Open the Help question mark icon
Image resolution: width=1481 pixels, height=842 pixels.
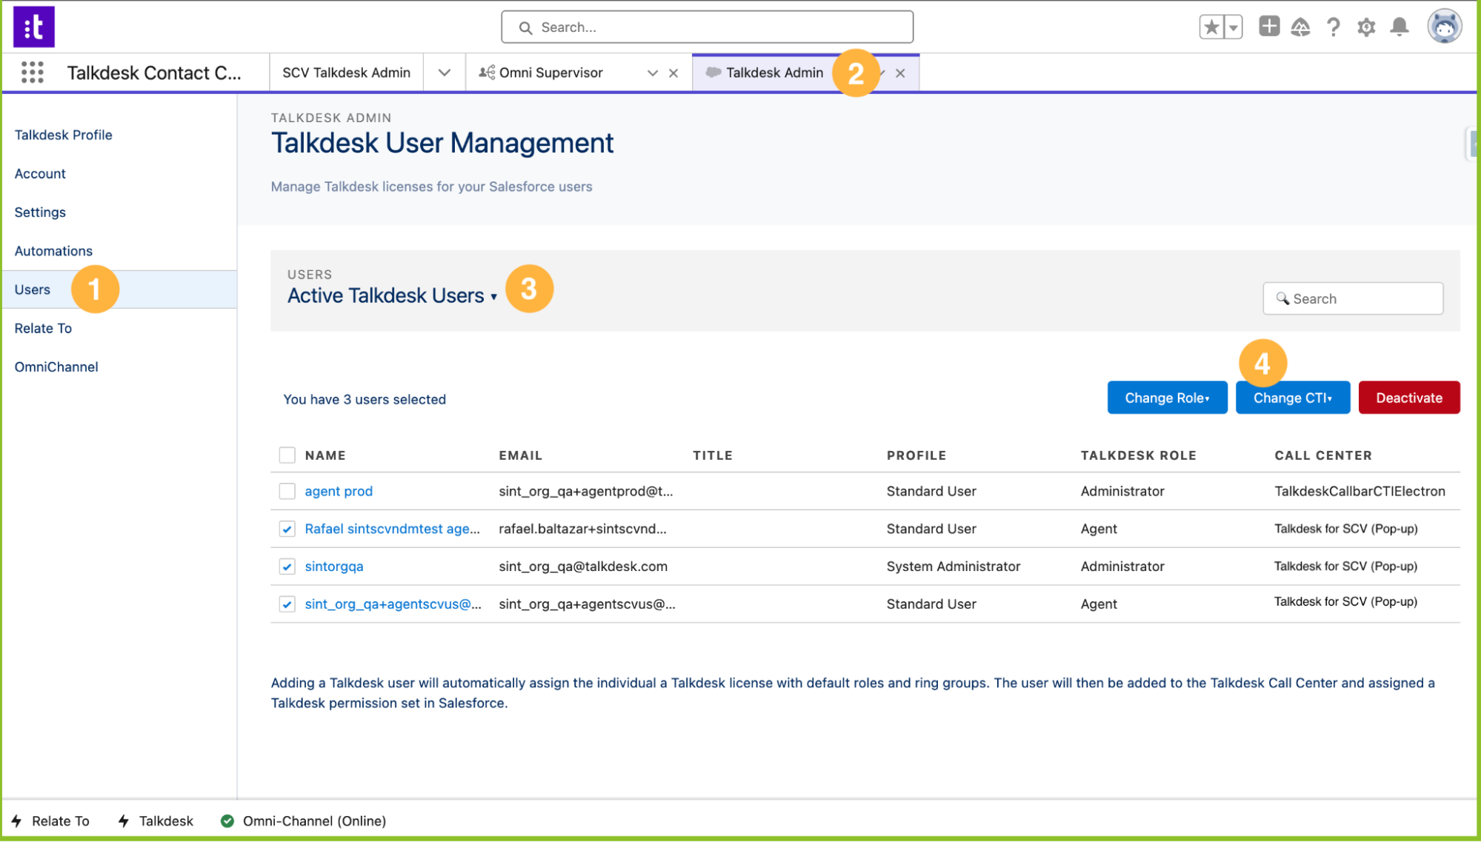1334,27
